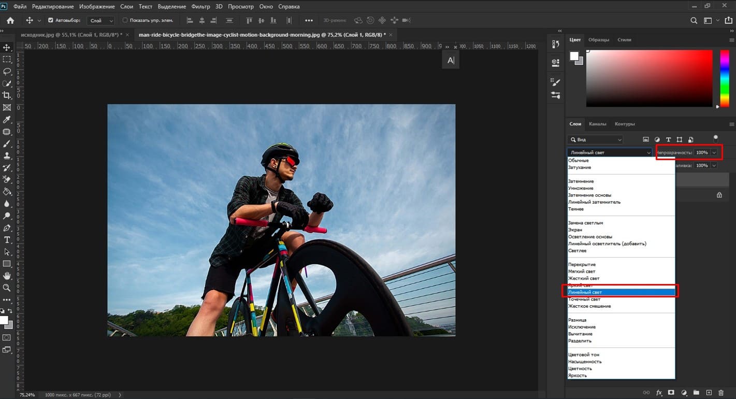
Task: Open the Слой auto-select dropdown
Action: 102,21
